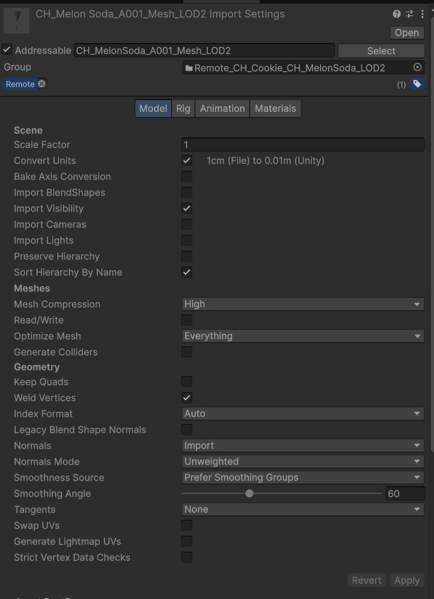Click the '1cm (File) to 0.01m (Unity)' text
This screenshot has height=599, width=434.
click(266, 161)
